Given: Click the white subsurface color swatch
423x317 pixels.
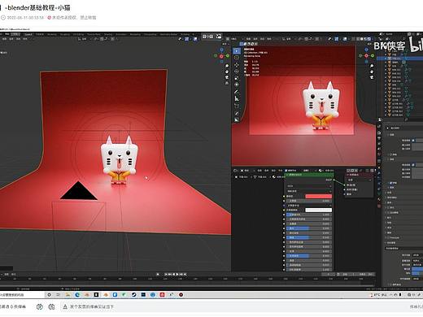Looking at the screenshot, I should click(x=319, y=210).
